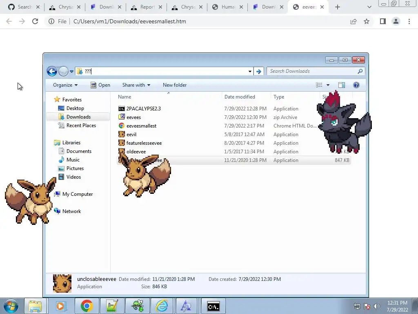
Task: Select Network in the navigation pane
Action: (x=71, y=211)
